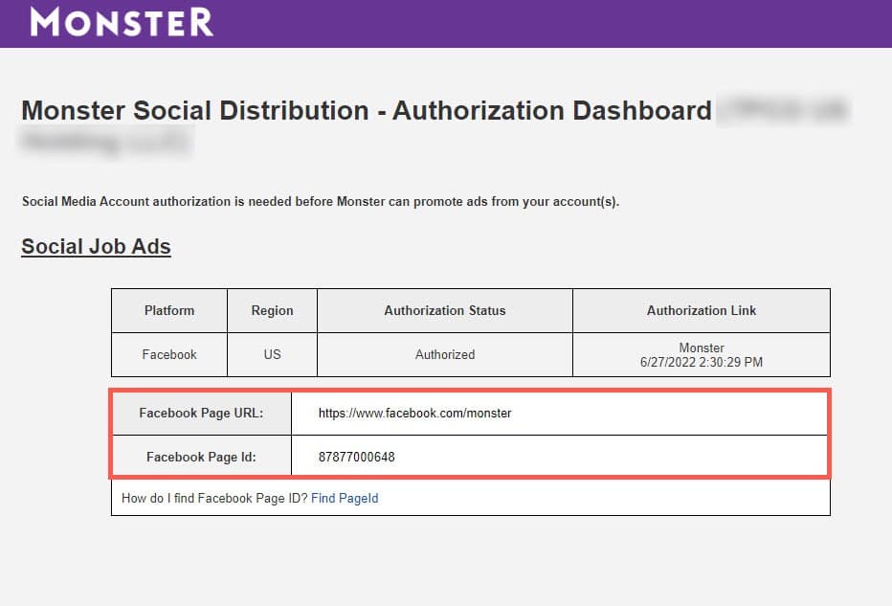Click the Authorization Link column header
Viewport: 892px width, 606px height.
pyautogui.click(x=702, y=311)
